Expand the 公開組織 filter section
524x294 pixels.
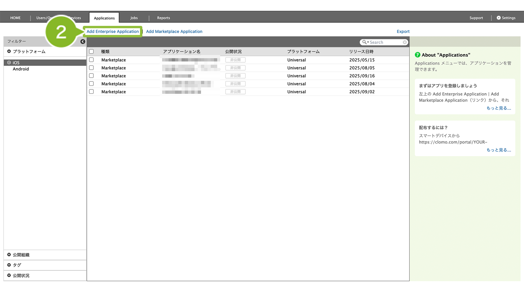pos(9,255)
